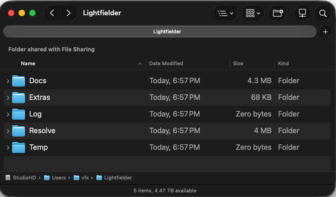Click the vfx home icon in path bar
This screenshot has width=336, height=197.
pyautogui.click(x=76, y=178)
